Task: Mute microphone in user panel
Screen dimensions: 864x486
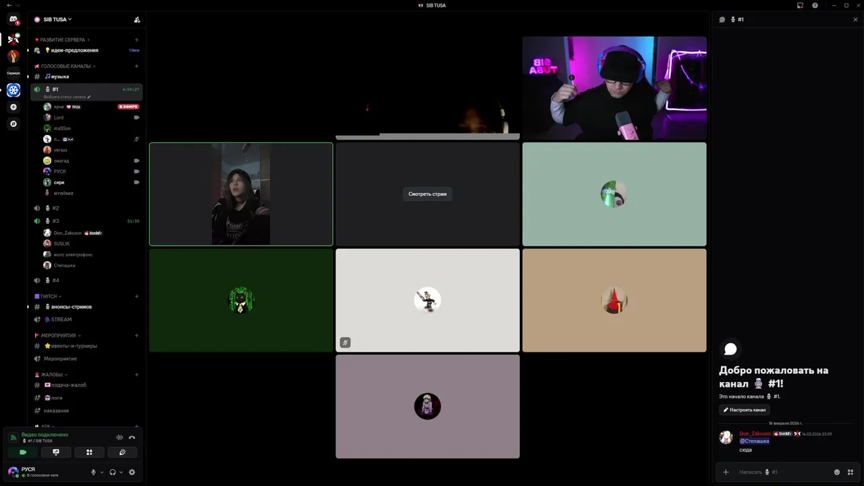Action: pyautogui.click(x=93, y=472)
